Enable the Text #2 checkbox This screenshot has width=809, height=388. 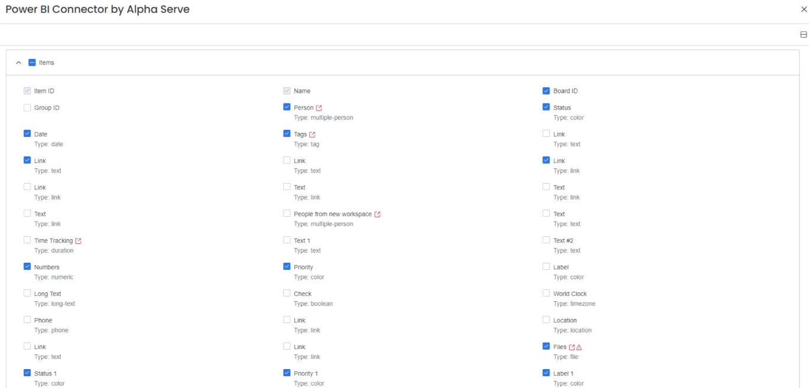(546, 240)
